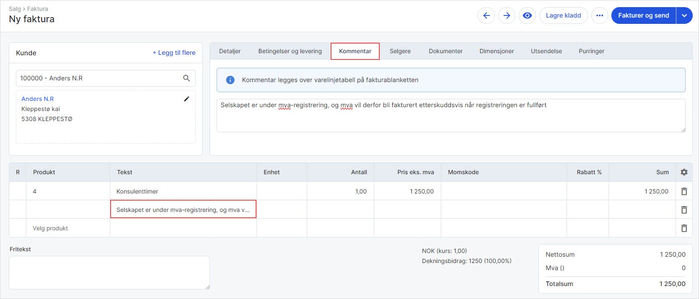Delete the mva comment text line
Image resolution: width=699 pixels, height=299 pixels.
[684, 210]
